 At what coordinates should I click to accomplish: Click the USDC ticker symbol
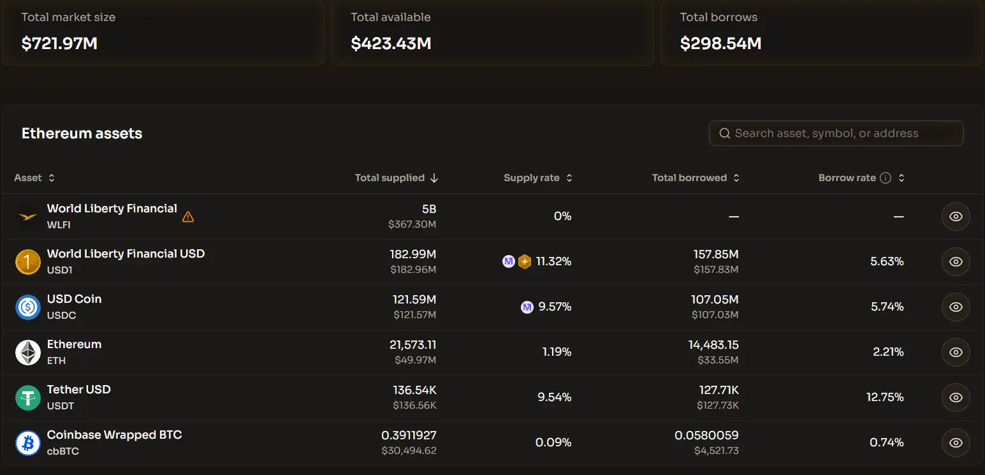(x=61, y=316)
